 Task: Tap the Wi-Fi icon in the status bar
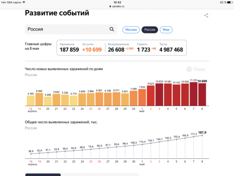(24, 2)
